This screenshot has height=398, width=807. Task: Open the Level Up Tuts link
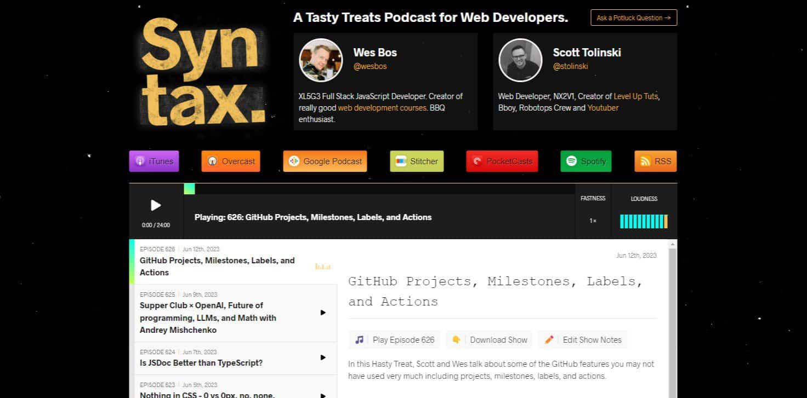coord(636,96)
